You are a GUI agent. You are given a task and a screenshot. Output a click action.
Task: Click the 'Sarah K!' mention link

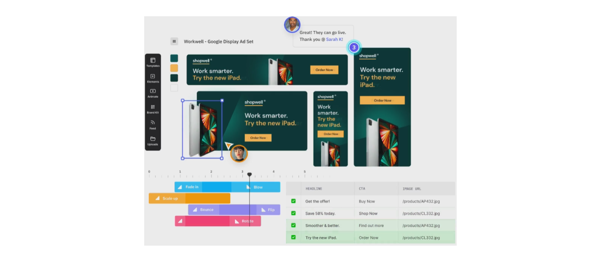pyautogui.click(x=335, y=39)
